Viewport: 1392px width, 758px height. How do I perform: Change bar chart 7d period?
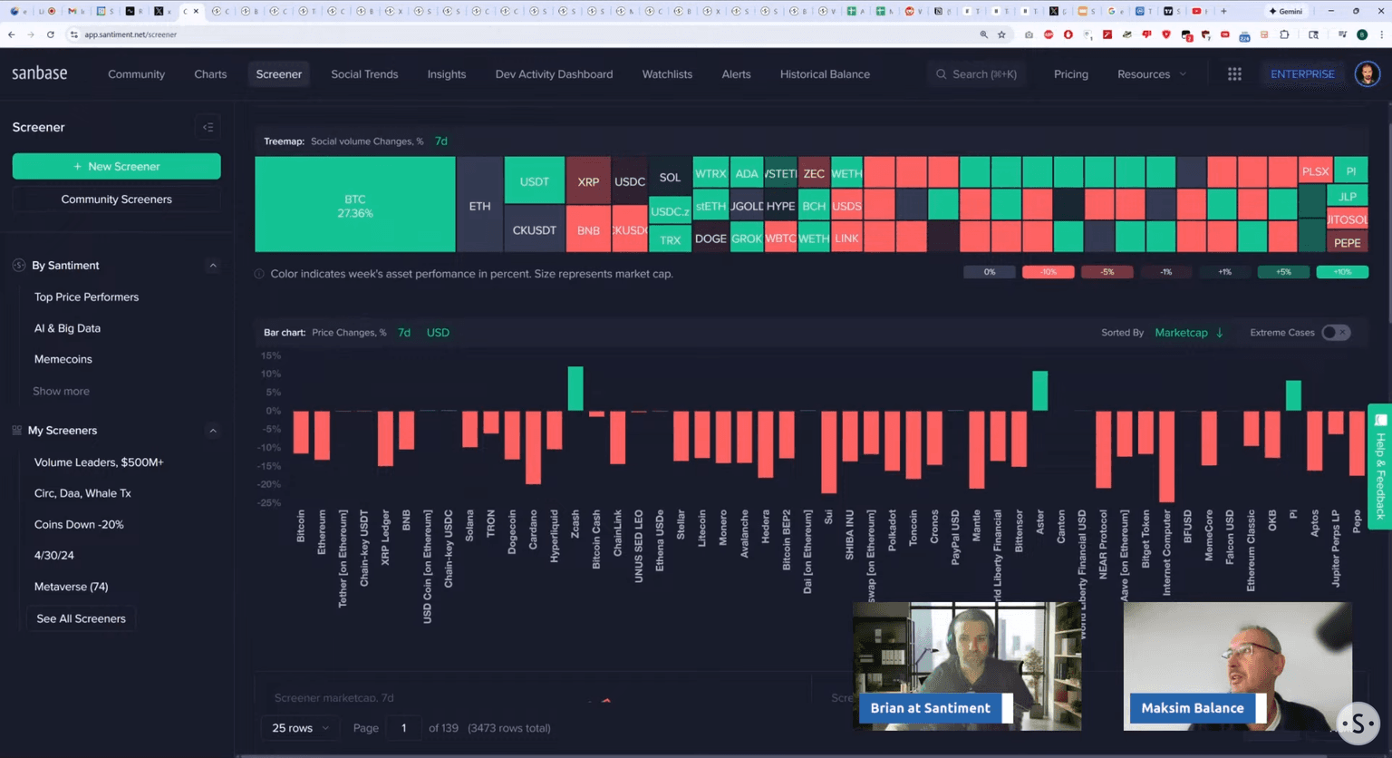[404, 333]
